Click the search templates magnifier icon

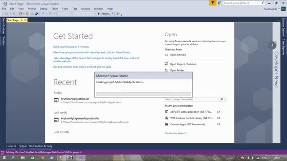pyautogui.click(x=222, y=99)
